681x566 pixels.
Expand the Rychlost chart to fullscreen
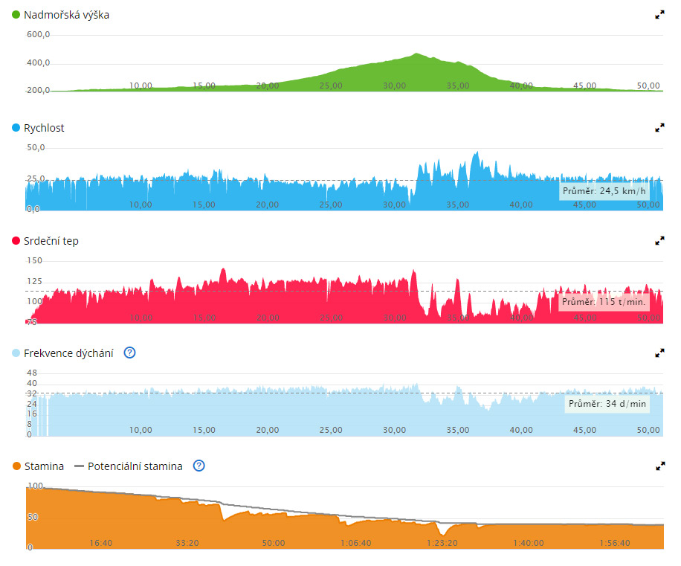click(x=659, y=128)
